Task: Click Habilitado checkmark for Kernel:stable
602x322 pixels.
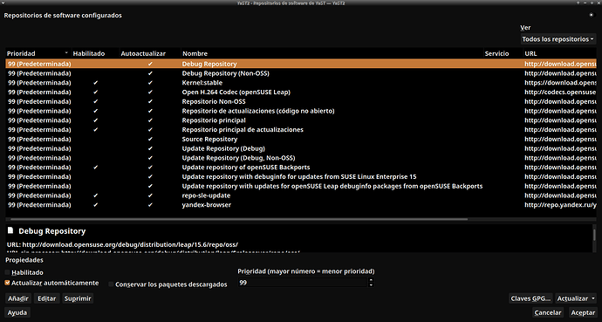Action: click(96, 83)
